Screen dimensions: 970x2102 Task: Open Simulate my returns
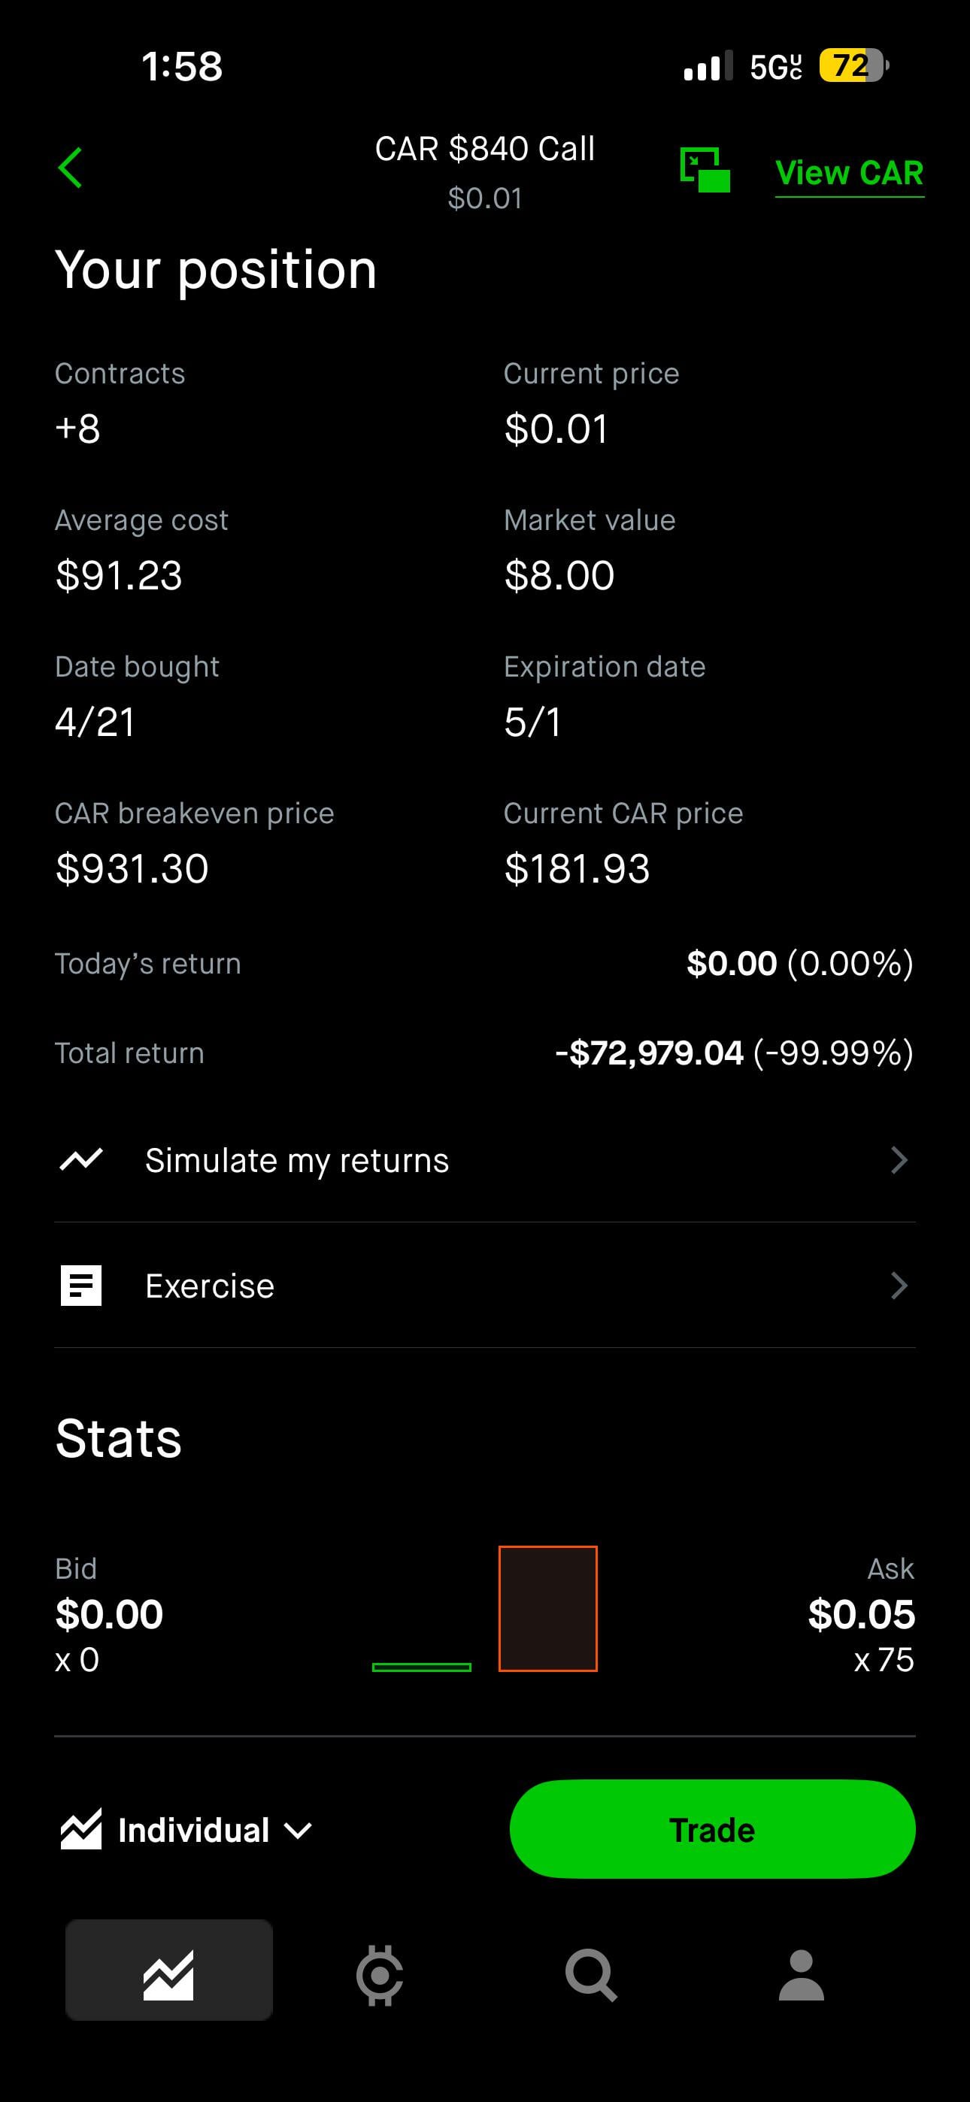[297, 1160]
